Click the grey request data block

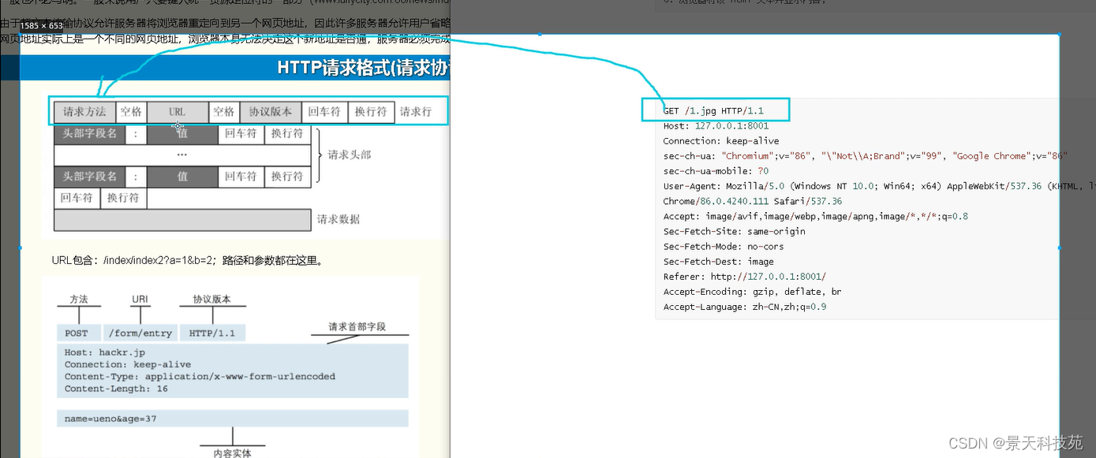[x=182, y=219]
